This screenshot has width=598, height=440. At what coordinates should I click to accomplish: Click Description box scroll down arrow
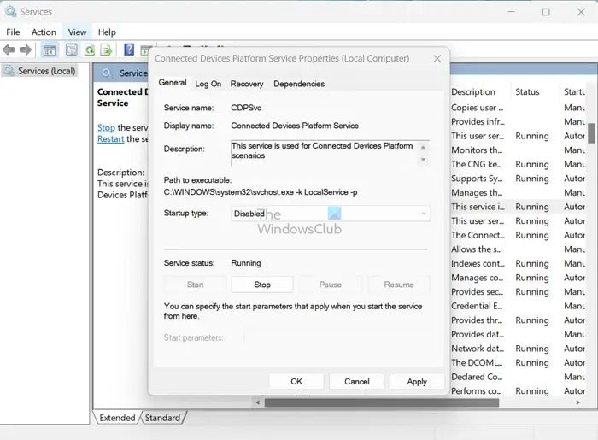click(423, 160)
